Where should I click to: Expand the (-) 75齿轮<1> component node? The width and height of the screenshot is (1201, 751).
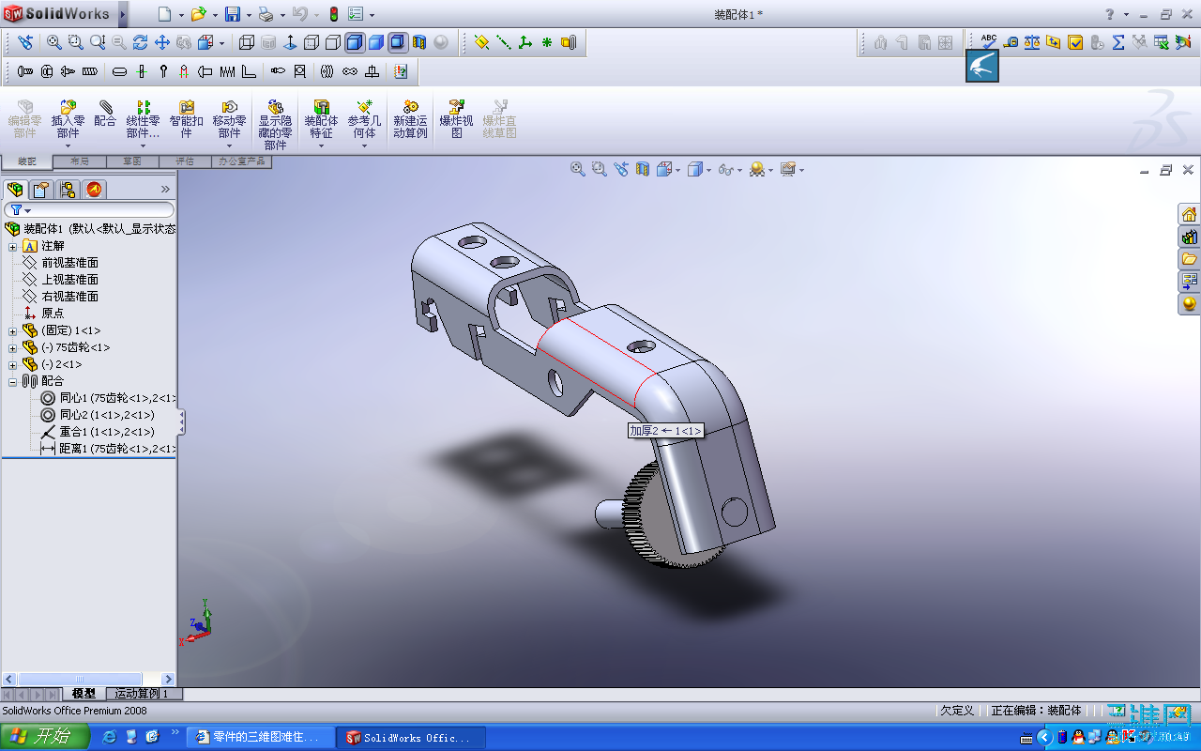pyautogui.click(x=13, y=347)
